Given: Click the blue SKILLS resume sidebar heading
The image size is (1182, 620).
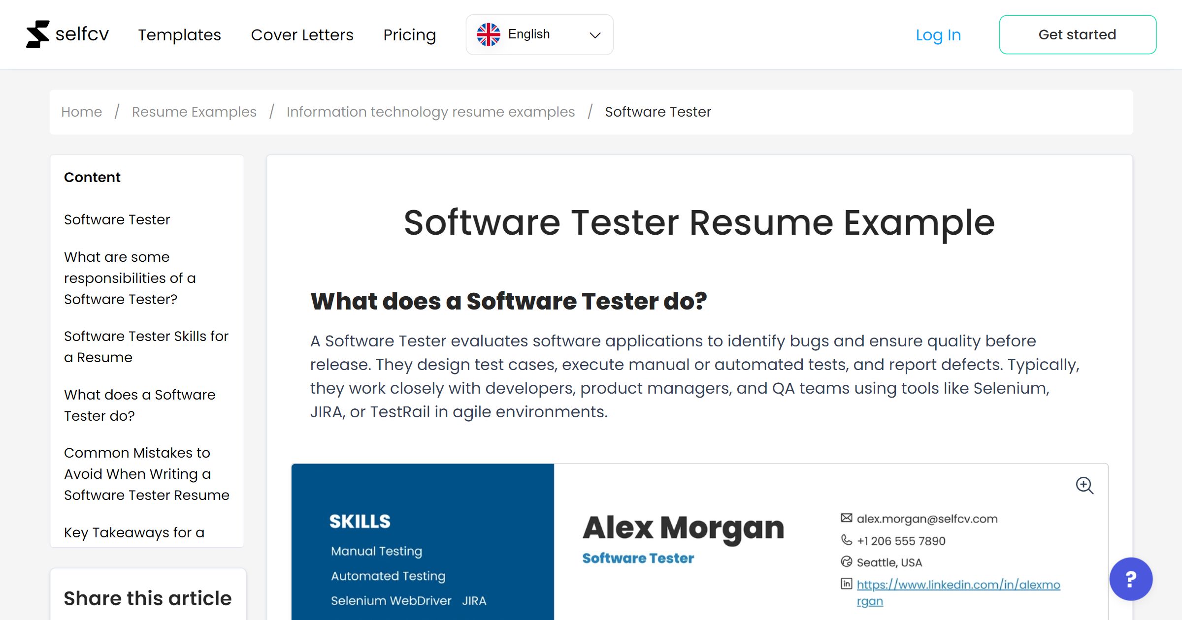Looking at the screenshot, I should point(360,522).
